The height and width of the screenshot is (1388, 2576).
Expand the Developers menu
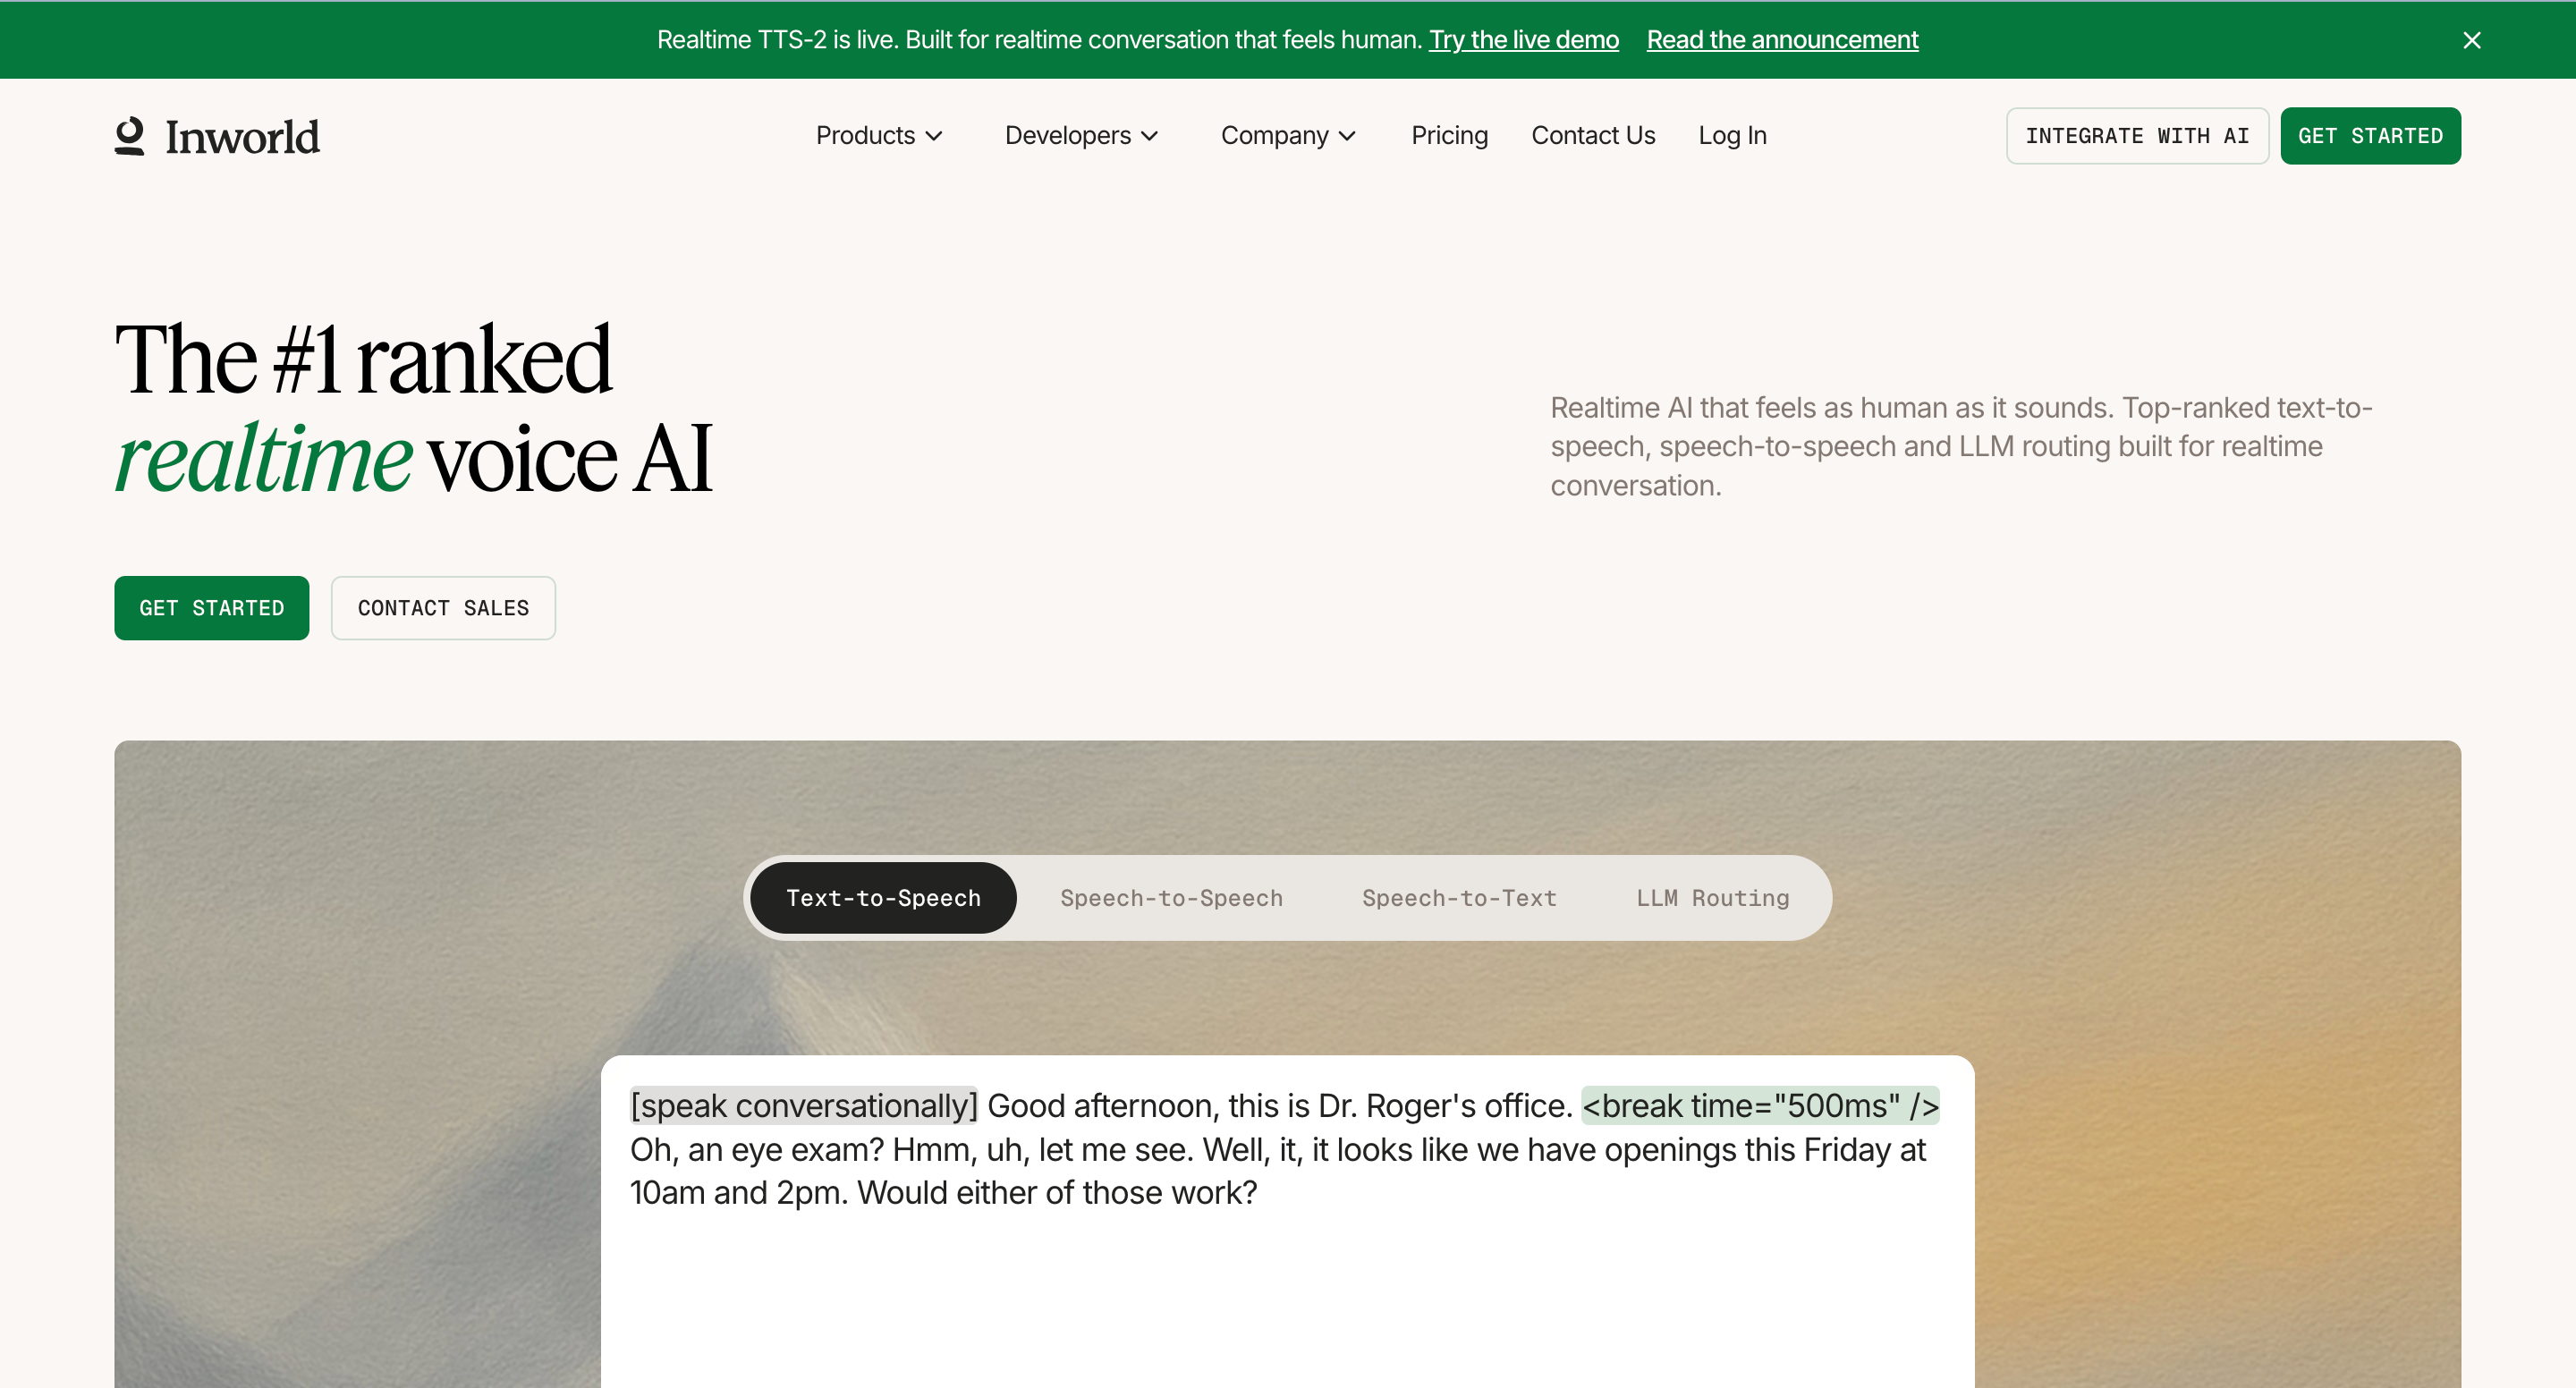point(1081,135)
